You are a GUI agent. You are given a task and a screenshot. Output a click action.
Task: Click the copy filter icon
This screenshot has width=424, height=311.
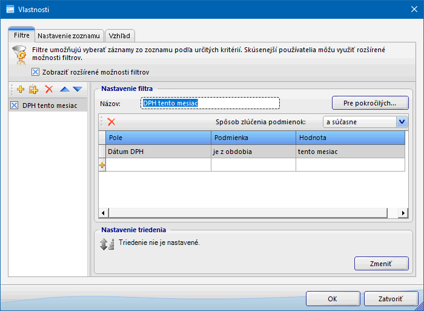coord(34,89)
